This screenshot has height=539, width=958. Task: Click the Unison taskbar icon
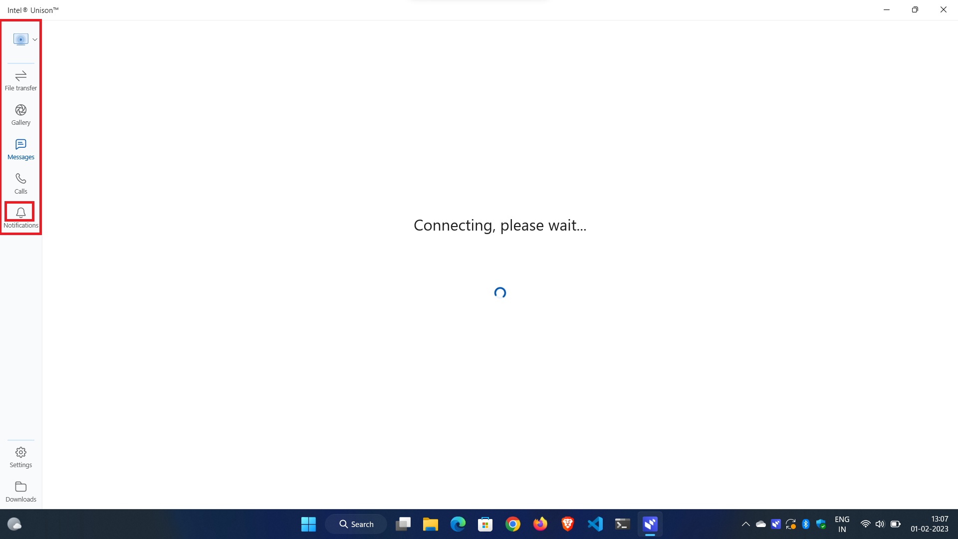[x=650, y=524]
